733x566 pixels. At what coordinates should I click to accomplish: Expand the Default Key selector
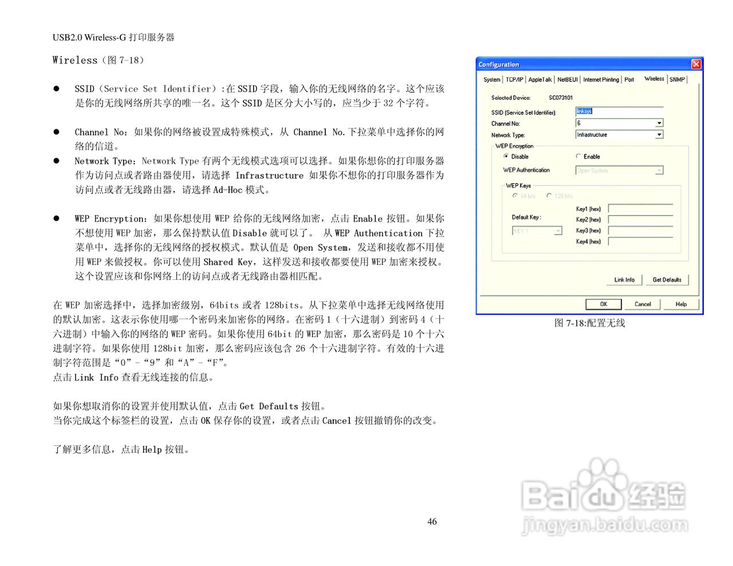coord(558,230)
